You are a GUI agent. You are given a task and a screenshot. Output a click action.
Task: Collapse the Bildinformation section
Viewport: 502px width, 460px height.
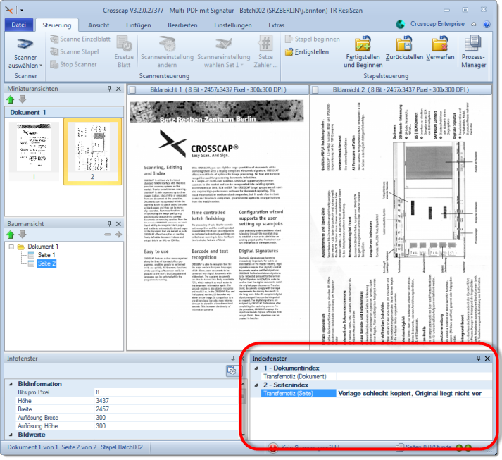click(10, 384)
